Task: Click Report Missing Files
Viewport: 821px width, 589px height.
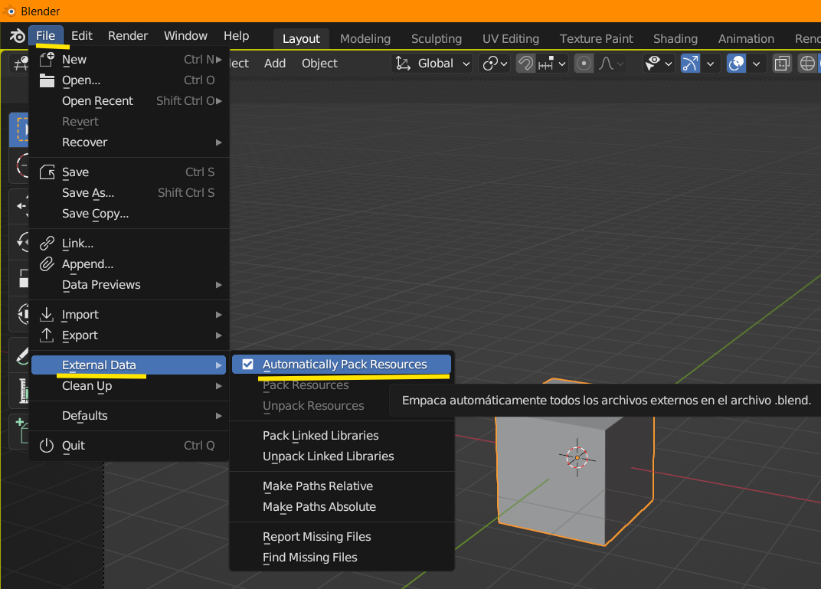Action: tap(342, 536)
